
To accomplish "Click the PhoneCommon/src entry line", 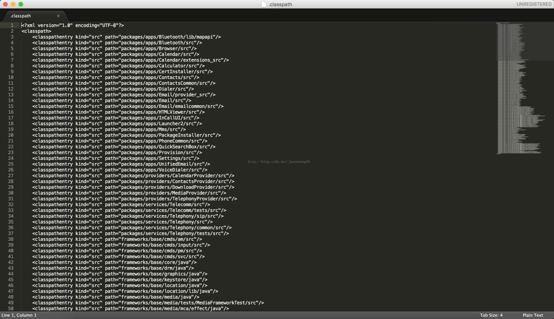I will [x=120, y=141].
